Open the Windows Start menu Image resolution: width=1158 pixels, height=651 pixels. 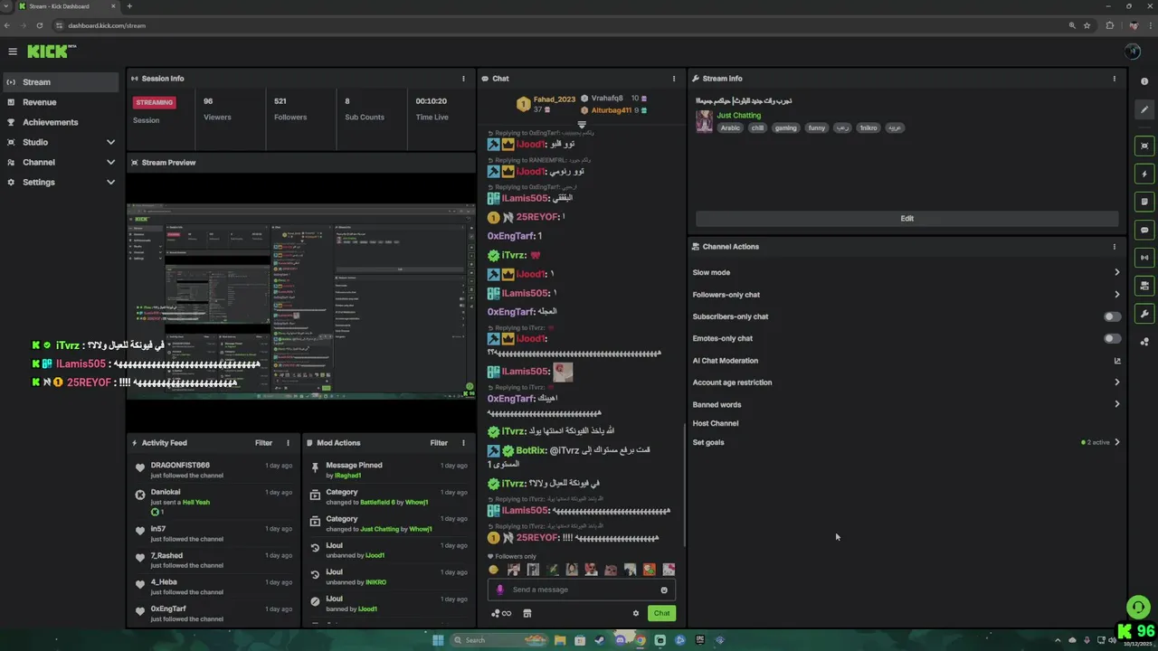438,640
